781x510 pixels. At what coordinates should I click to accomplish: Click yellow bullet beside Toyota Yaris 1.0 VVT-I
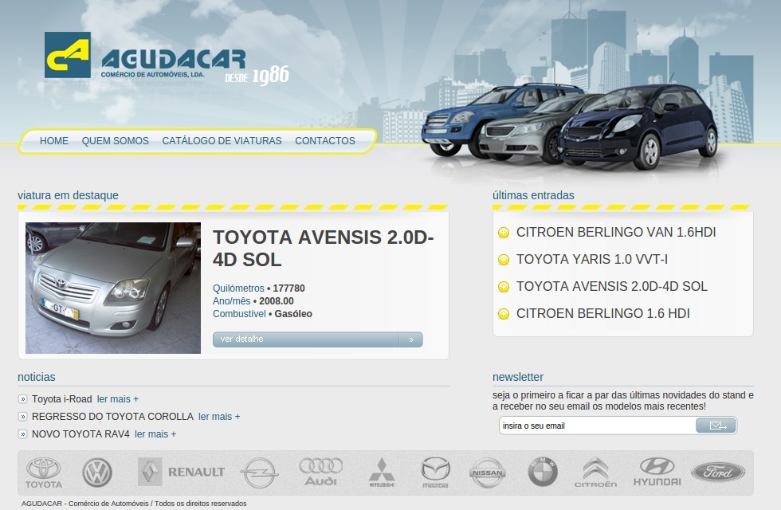point(504,260)
